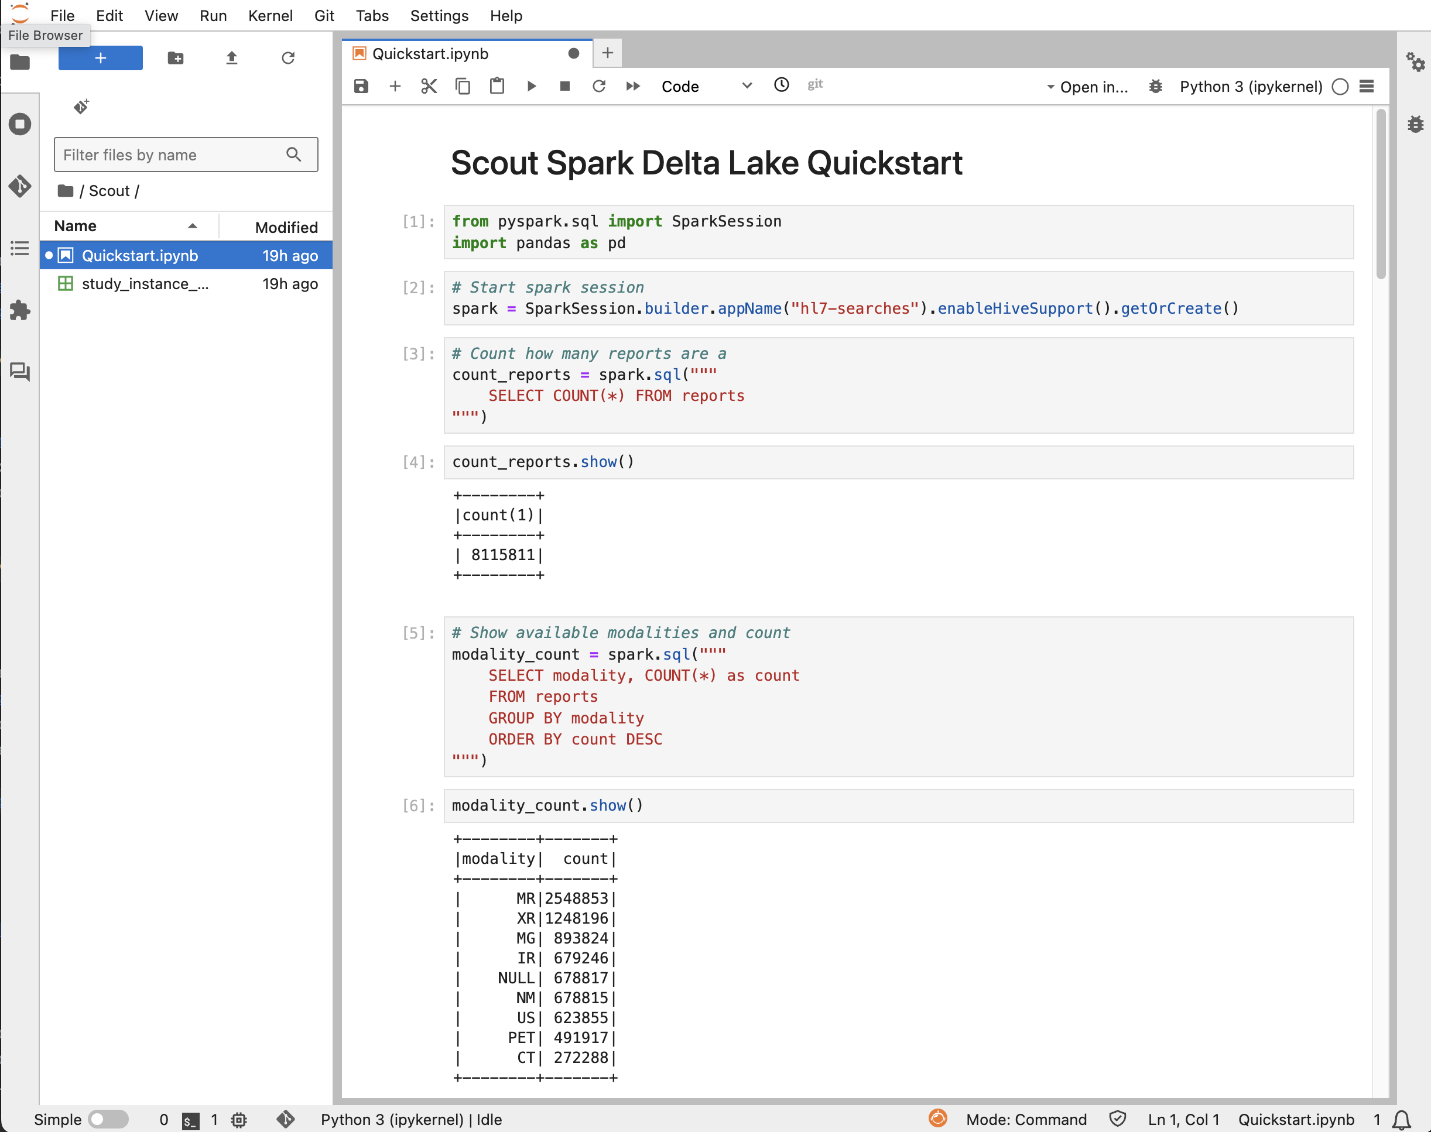Open the File menu

click(x=62, y=15)
